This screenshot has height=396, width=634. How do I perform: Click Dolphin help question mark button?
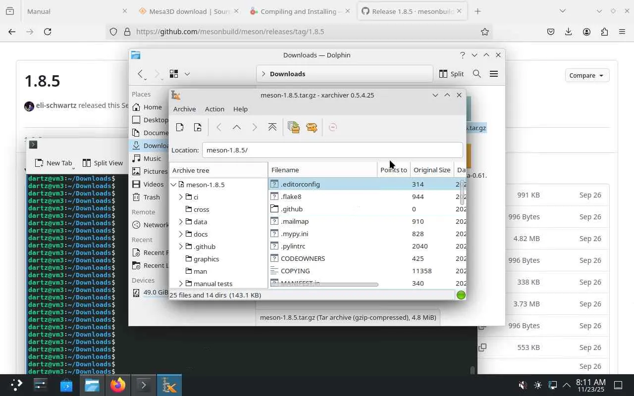click(463, 55)
